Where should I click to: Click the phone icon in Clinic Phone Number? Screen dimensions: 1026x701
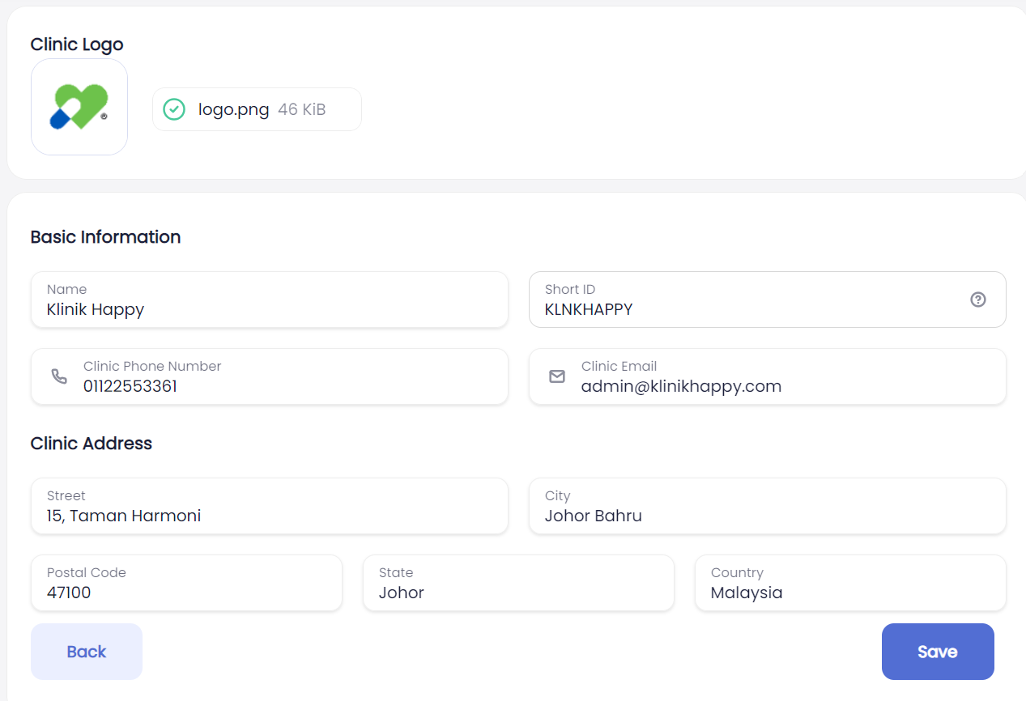(x=59, y=376)
